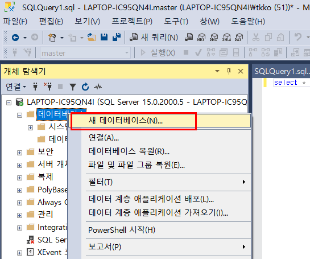310x259 pixels.
Task: Click the Parse checkmark icon
Action: coord(199,53)
